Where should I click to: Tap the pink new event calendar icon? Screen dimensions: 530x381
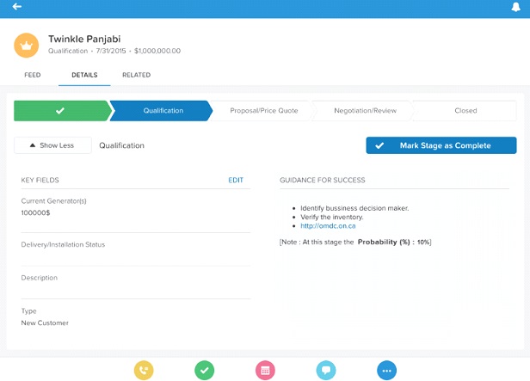265,370
